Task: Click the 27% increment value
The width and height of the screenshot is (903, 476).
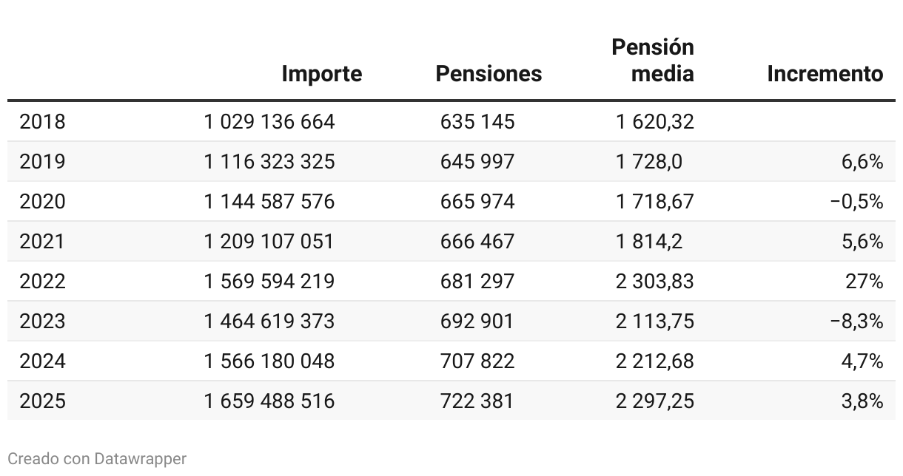Action: tap(867, 281)
